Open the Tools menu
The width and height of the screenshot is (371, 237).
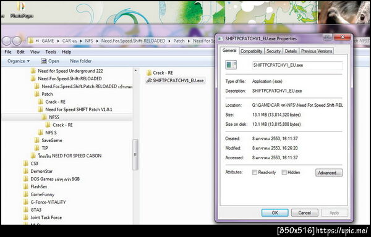click(x=51, y=52)
